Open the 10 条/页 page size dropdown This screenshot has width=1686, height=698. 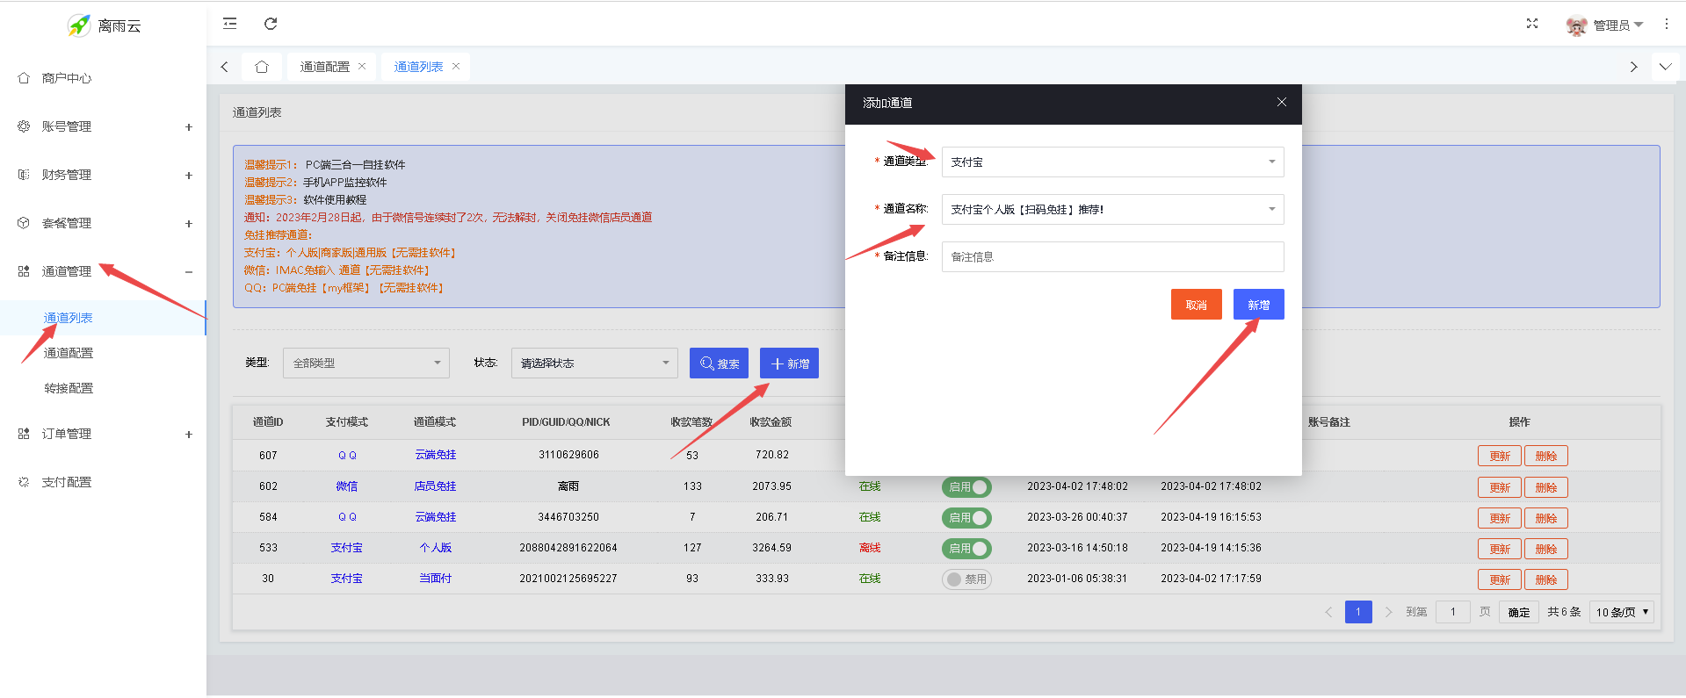click(x=1622, y=612)
